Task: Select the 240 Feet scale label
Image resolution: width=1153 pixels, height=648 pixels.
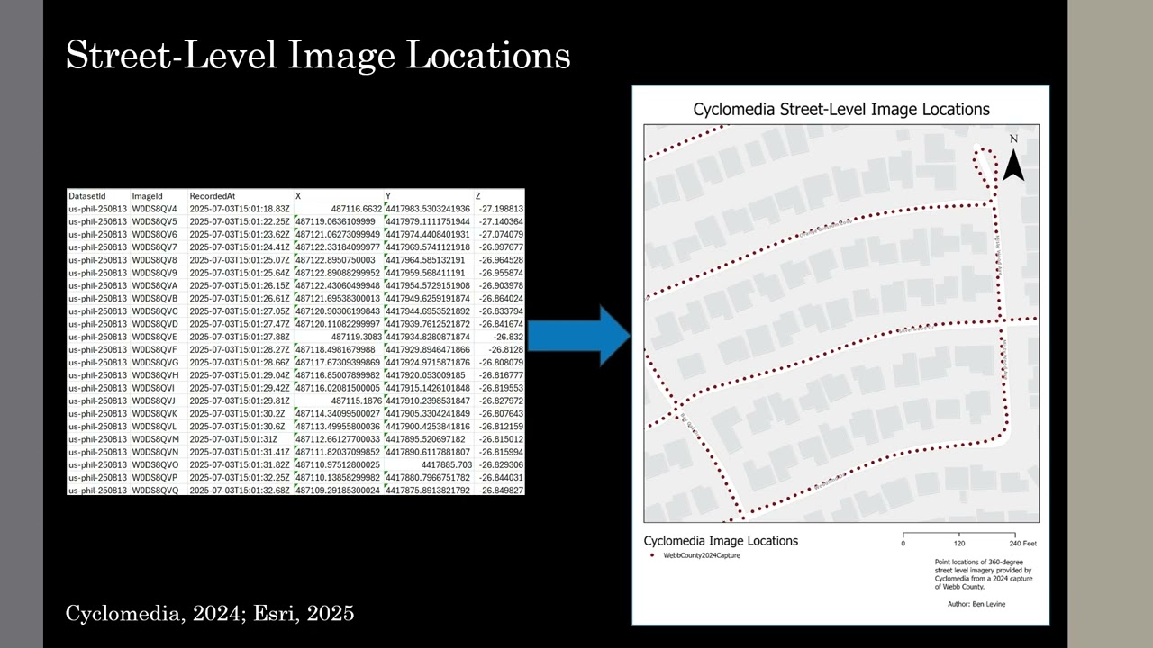Action: click(x=1022, y=544)
